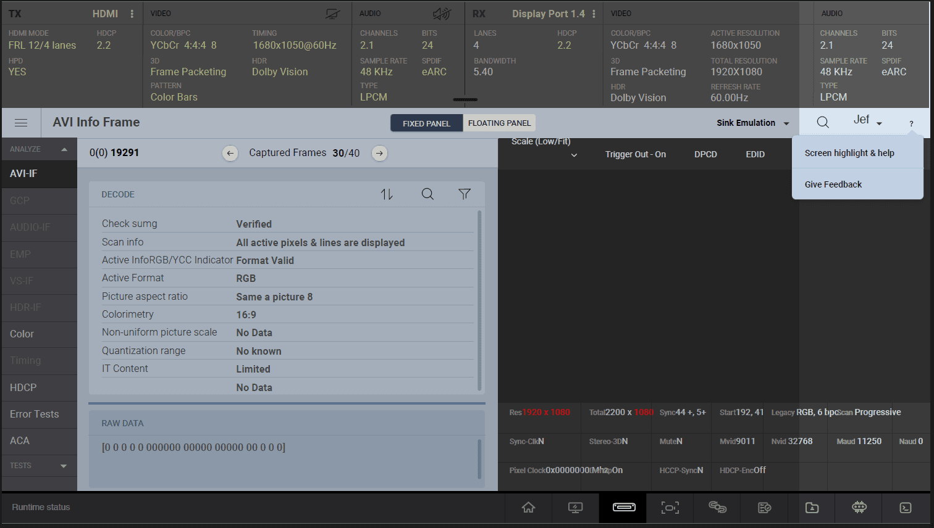Click the DECODE list scrollbar
Screen dimensions: 934x528
(479, 300)
